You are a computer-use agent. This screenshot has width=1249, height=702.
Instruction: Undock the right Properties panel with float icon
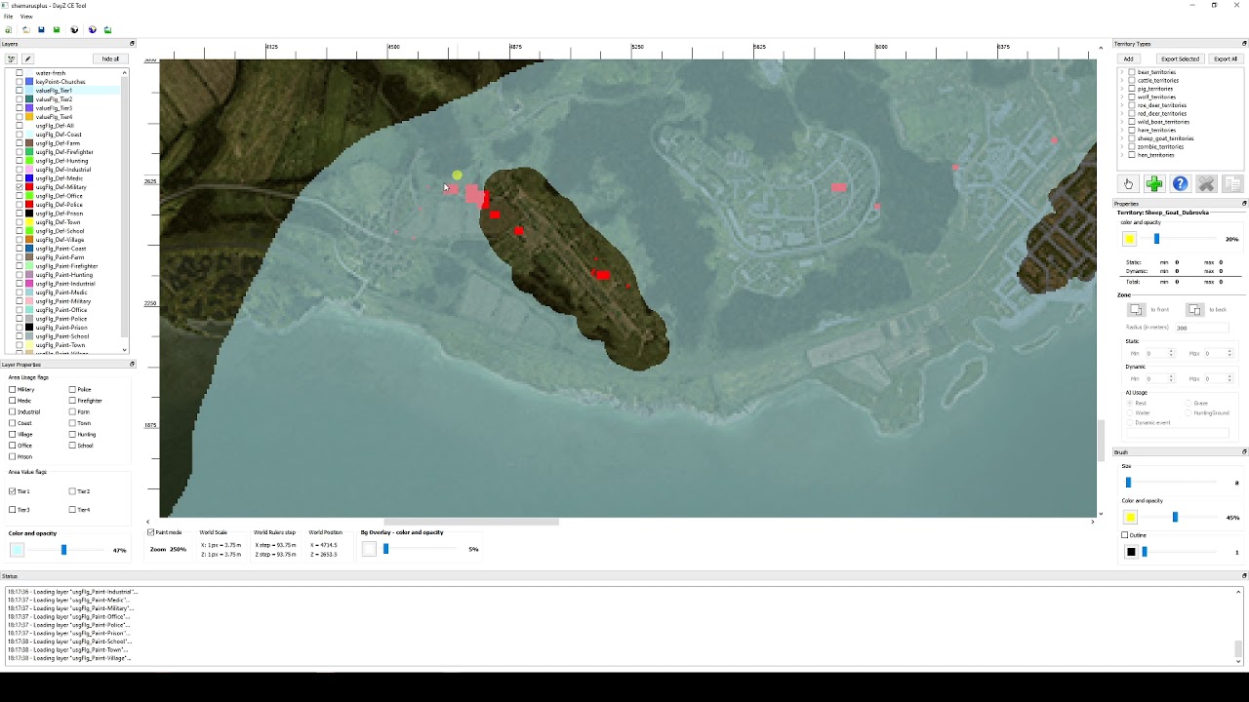[1244, 204]
